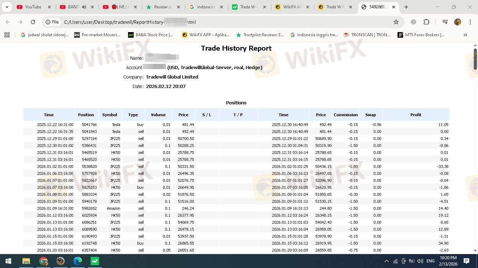Open File Explorer from the taskbar
478x268 pixels.
[26, 261]
